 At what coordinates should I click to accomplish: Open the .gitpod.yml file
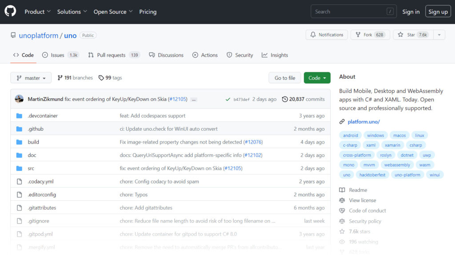point(40,234)
